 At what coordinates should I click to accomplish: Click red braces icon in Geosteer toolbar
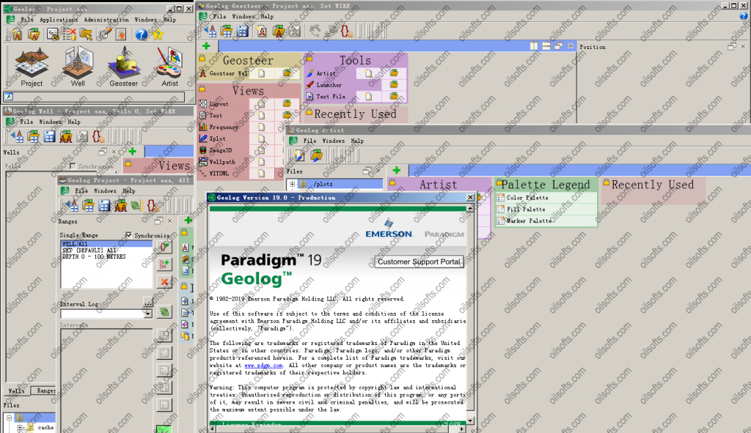346,32
